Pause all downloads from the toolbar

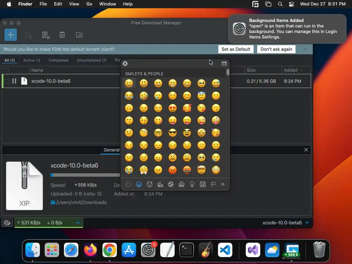[x=46, y=35]
